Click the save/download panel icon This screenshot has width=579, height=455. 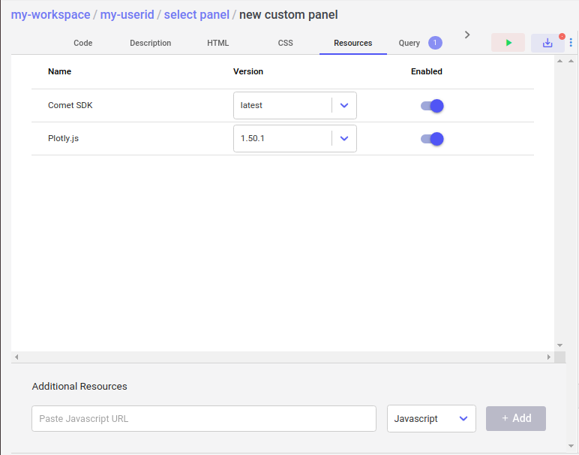click(547, 43)
